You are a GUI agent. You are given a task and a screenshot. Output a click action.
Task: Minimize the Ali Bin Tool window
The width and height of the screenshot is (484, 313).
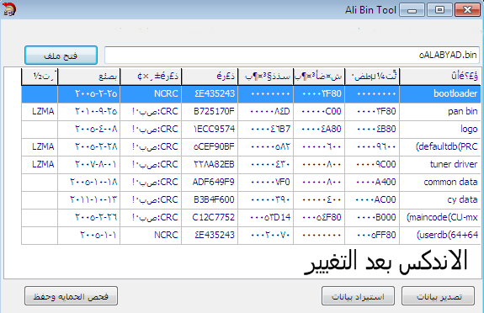point(412,10)
